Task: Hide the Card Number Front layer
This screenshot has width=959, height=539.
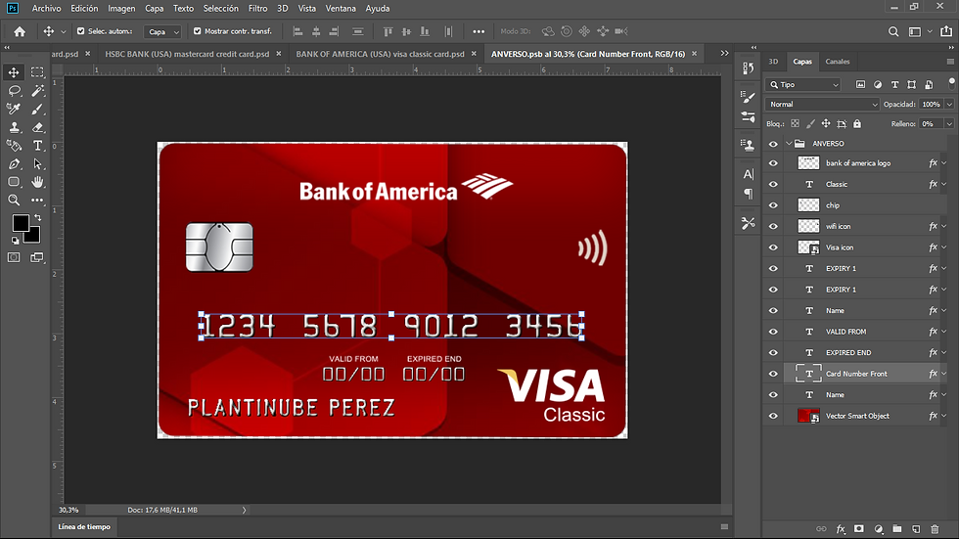Action: click(773, 374)
